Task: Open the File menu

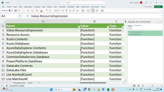Action: pyautogui.click(x=3, y=7)
